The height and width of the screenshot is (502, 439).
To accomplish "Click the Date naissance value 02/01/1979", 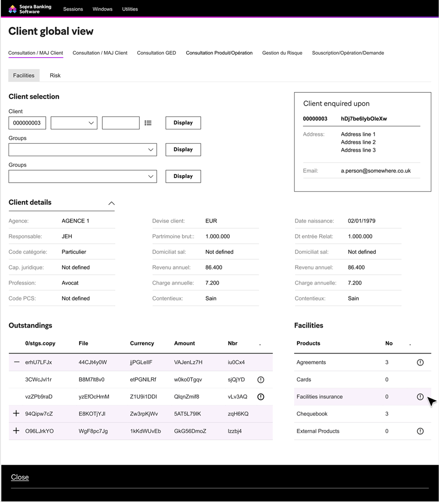I will click(361, 221).
